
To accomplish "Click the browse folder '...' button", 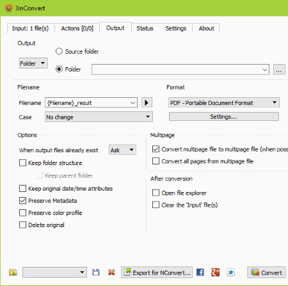I will click(279, 70).
